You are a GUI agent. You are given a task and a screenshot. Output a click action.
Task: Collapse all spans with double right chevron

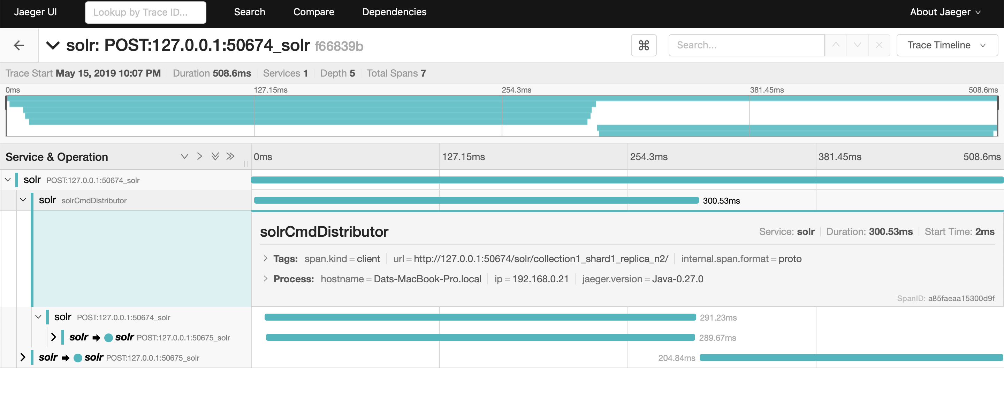pyautogui.click(x=230, y=157)
